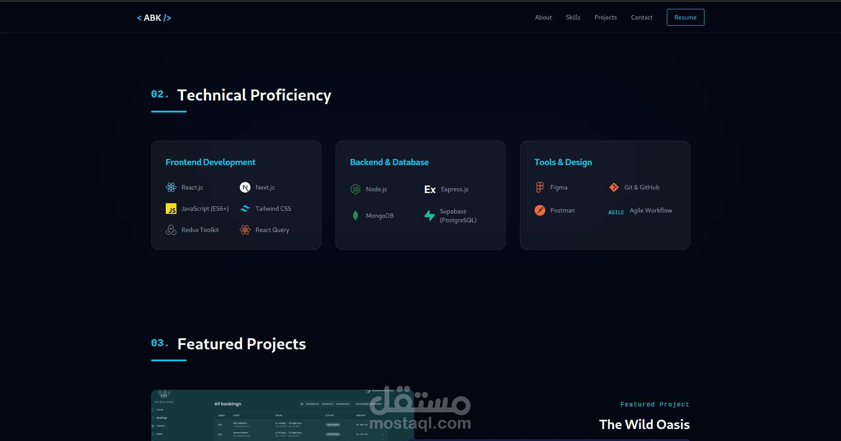The image size is (841, 441).
Task: Click the Postman orange circle icon
Action: (540, 210)
